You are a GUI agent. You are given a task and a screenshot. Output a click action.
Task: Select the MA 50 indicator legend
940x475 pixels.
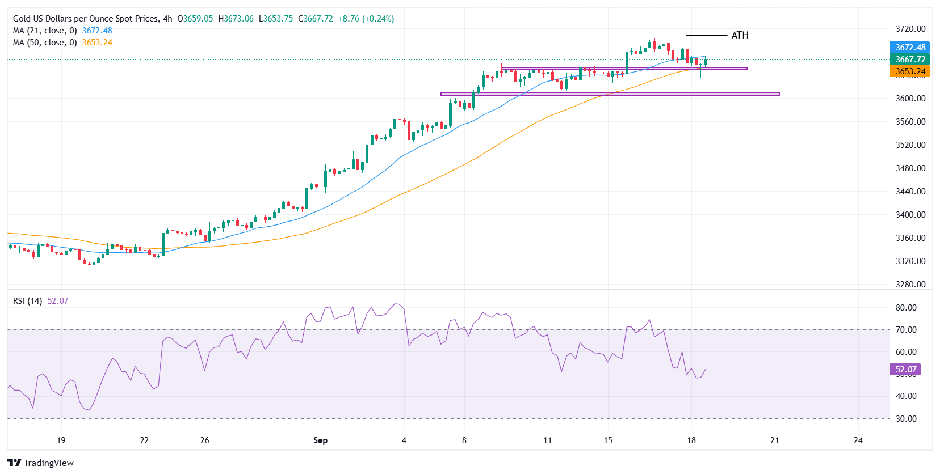coord(62,43)
